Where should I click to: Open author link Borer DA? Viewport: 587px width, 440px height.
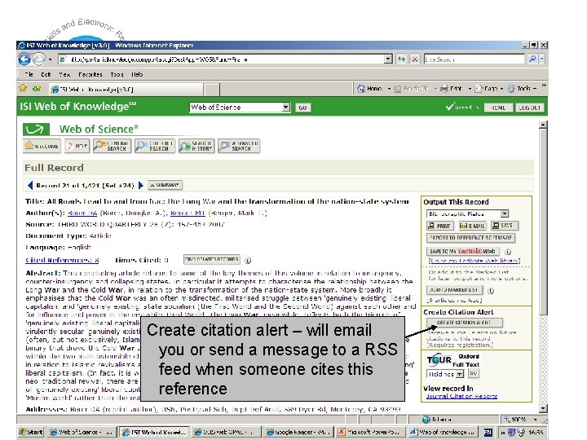pos(82,213)
